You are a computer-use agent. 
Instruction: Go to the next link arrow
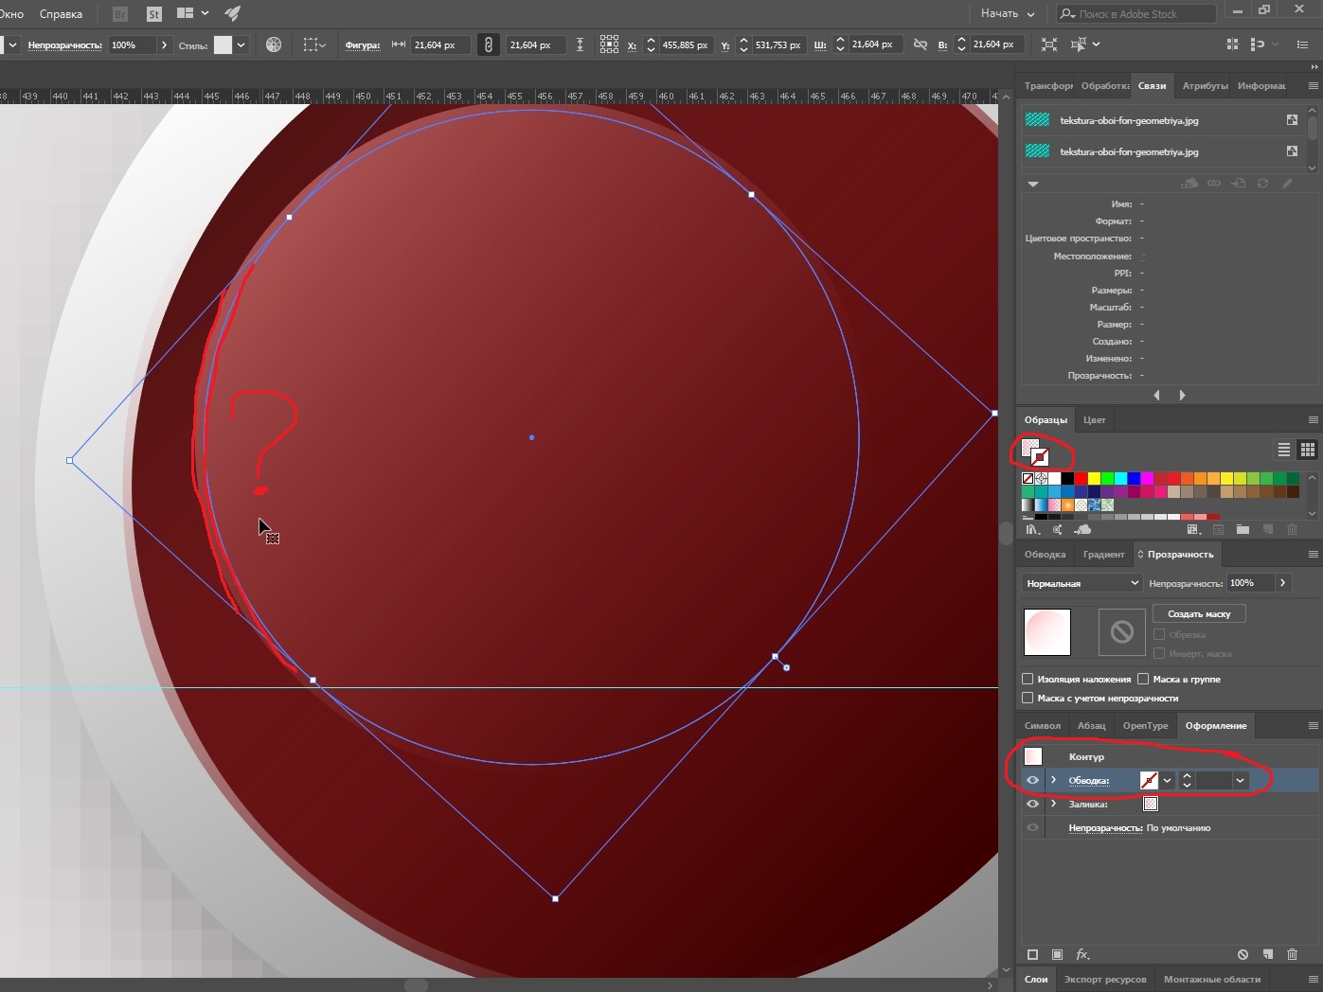click(1182, 396)
